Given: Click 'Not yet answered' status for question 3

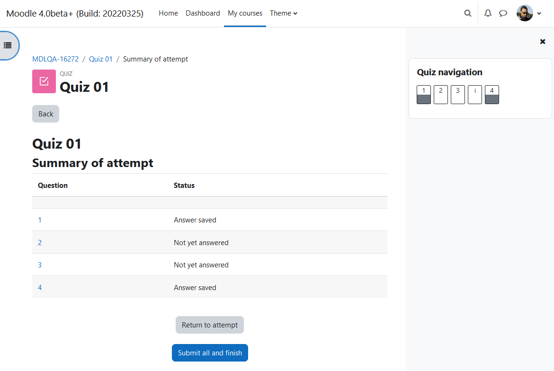Looking at the screenshot, I should [201, 265].
